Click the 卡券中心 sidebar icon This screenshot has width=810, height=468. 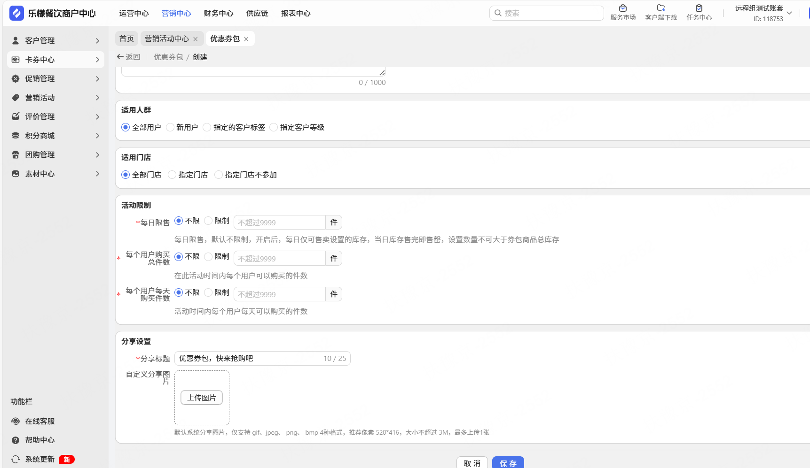tap(16, 60)
